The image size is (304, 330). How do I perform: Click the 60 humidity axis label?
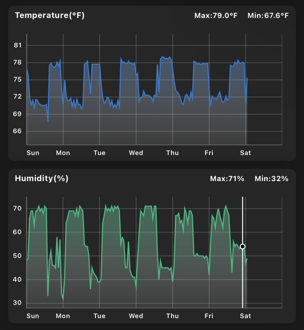[17, 232]
